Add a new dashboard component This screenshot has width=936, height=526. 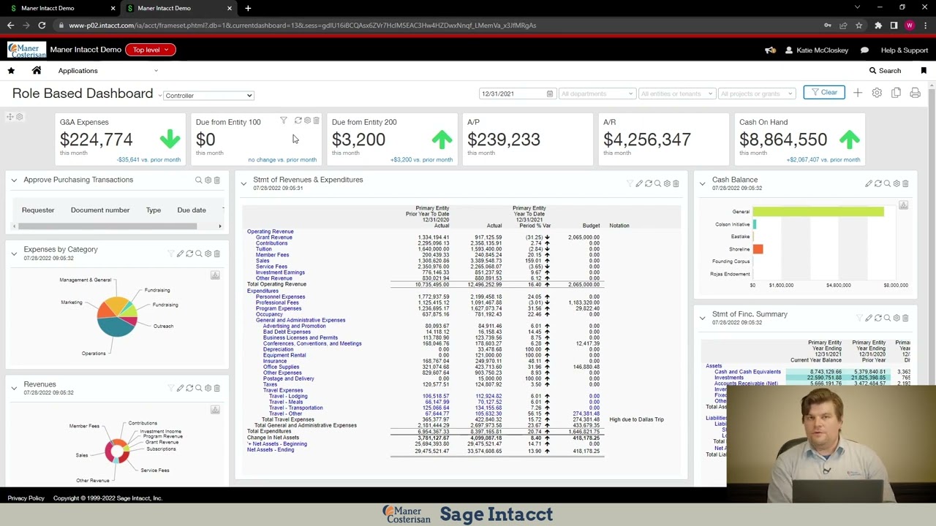(x=858, y=93)
